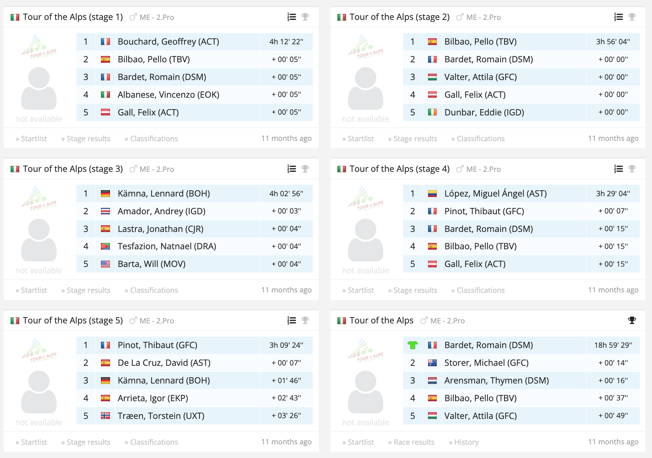The width and height of the screenshot is (652, 458).
Task: Open the stage 4 ranking list icon
Action: [618, 169]
